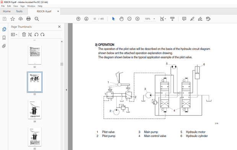Select page 84 thumbnail
The width and height of the screenshot is (237, 150).
pos(35,110)
